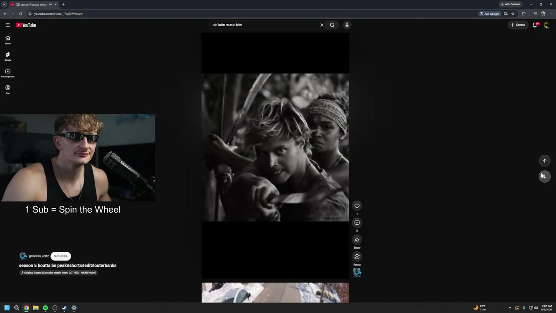Reload the YouTube page
Viewport: 556px width, 313px height.
[x=20, y=13]
